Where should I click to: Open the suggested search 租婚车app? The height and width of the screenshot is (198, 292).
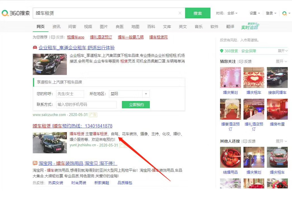click(x=76, y=37)
